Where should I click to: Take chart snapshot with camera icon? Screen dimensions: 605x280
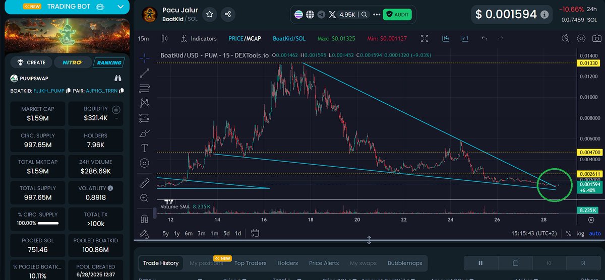(597, 38)
